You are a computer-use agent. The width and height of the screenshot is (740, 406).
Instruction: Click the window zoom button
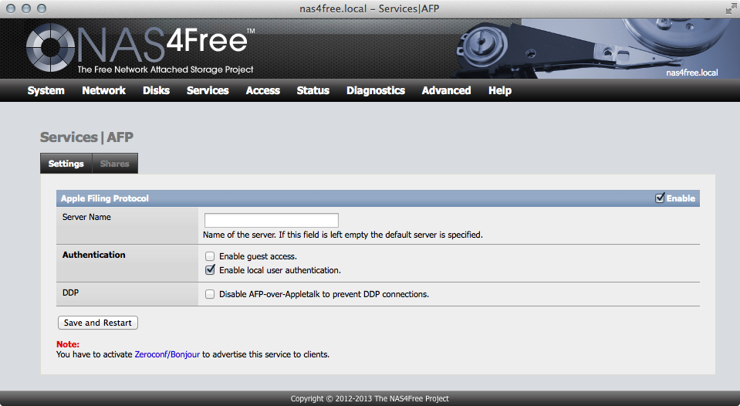pyautogui.click(x=42, y=8)
